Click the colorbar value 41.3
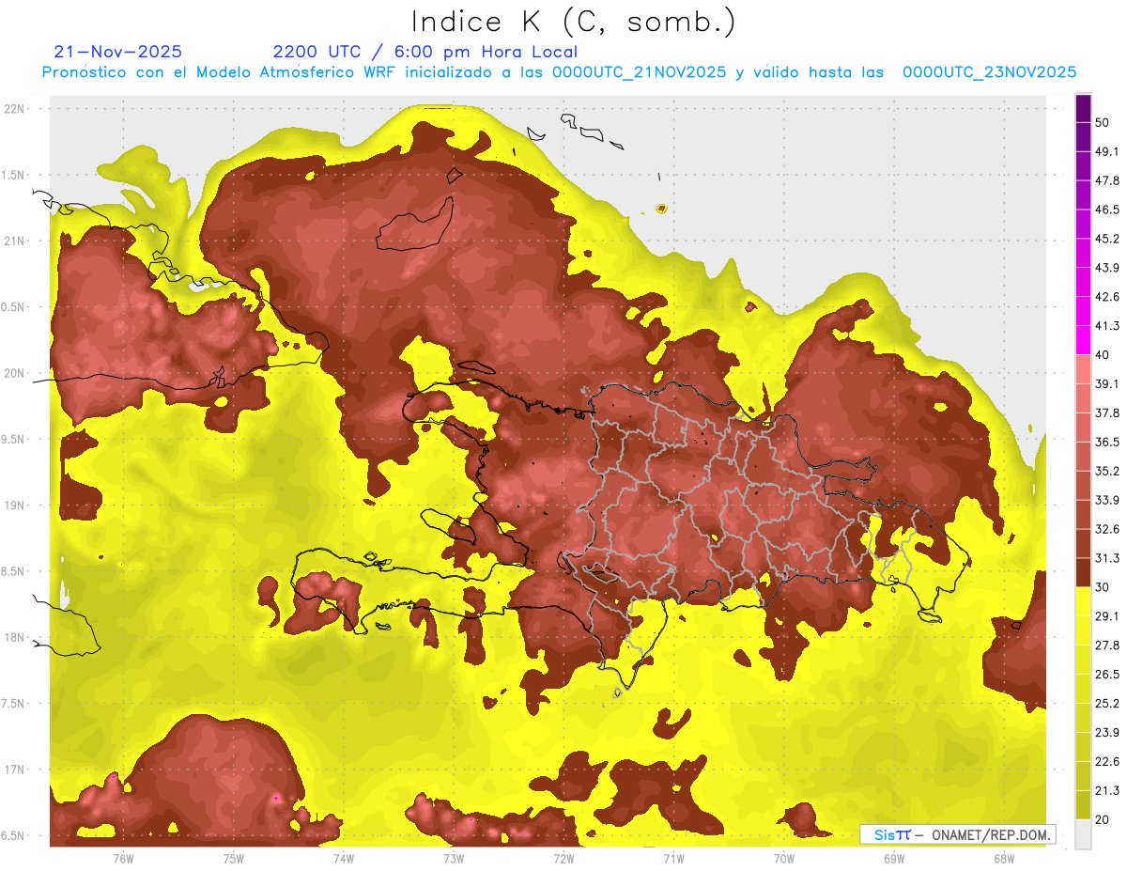Image resolution: width=1127 pixels, height=871 pixels. (x=1107, y=326)
